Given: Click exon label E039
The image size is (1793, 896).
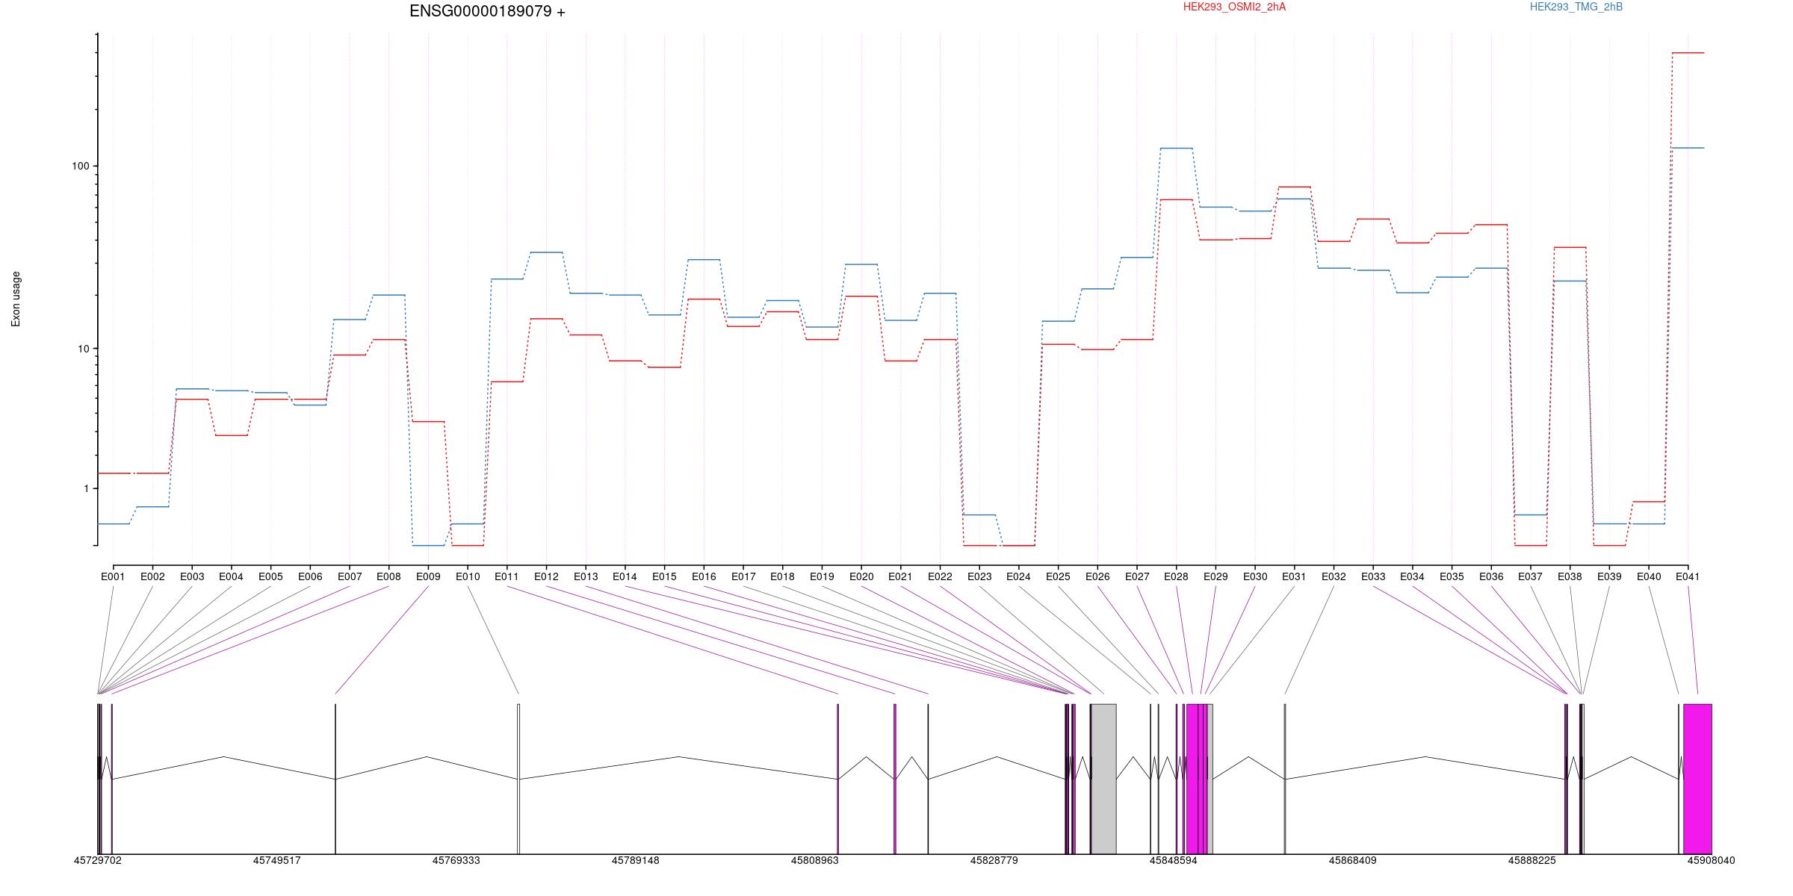Looking at the screenshot, I should [1609, 576].
